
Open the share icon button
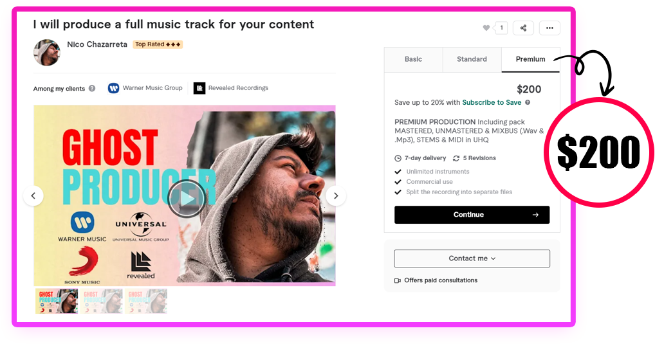(523, 28)
